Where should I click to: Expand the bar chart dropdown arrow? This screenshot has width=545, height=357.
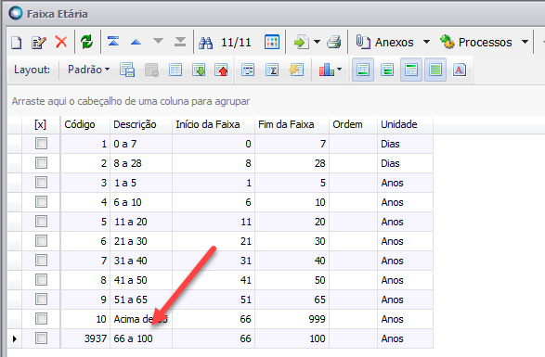click(339, 70)
